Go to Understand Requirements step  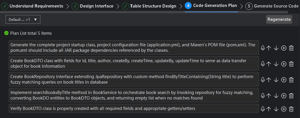33,6
